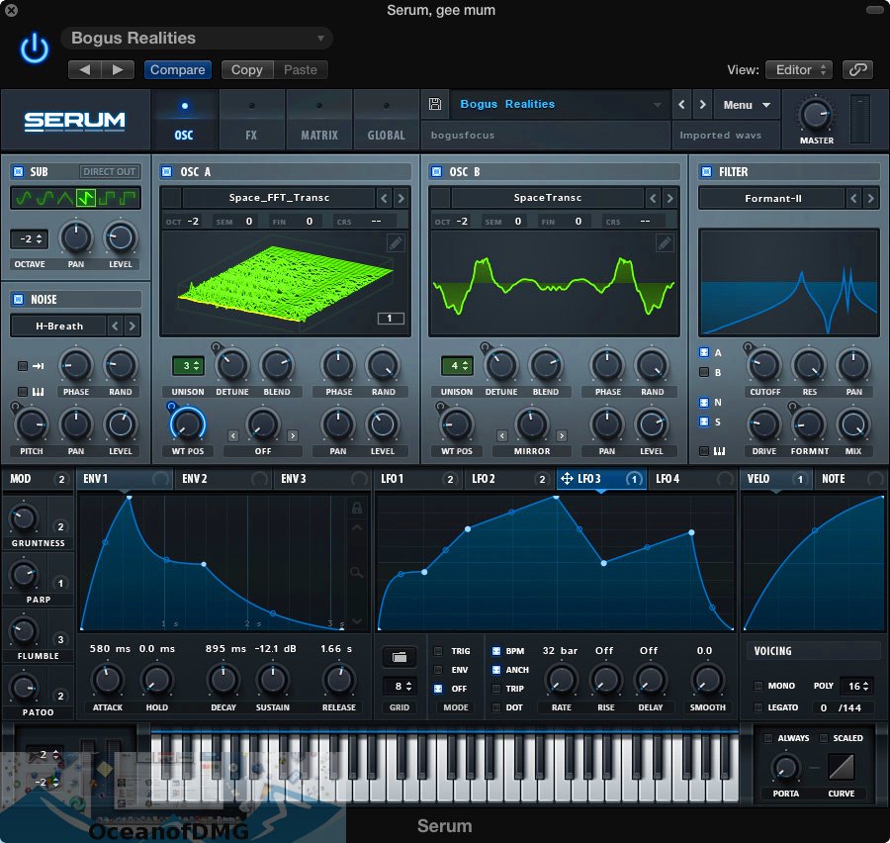Switch to the MATRIX tab
Screen dimensions: 890x843
tap(319, 120)
